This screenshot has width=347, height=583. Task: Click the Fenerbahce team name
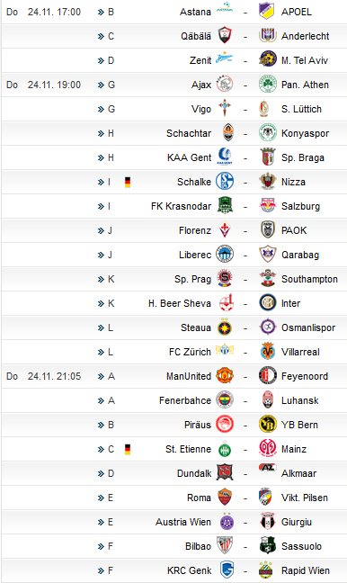185,400
